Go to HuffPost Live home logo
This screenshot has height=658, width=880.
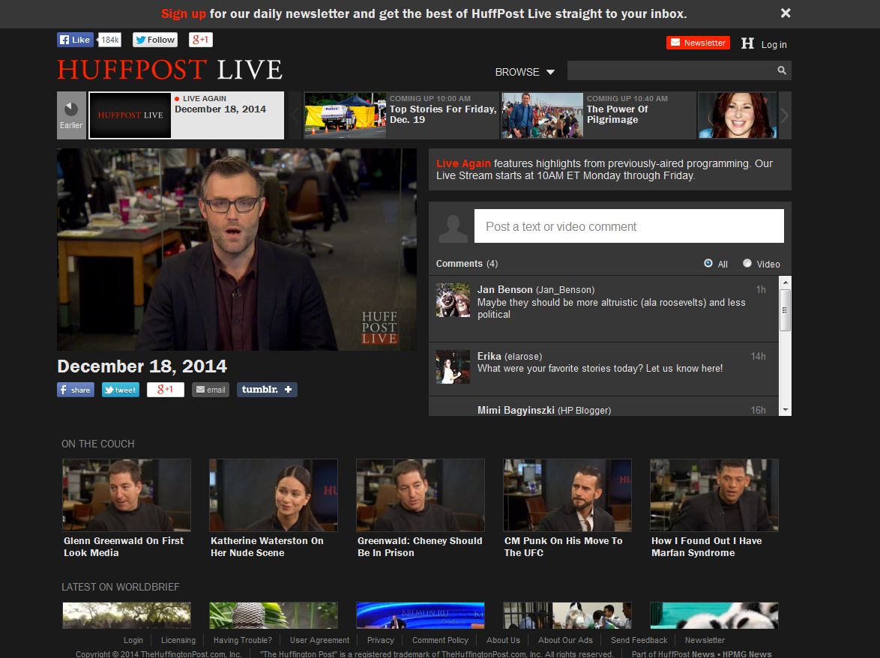pos(170,70)
